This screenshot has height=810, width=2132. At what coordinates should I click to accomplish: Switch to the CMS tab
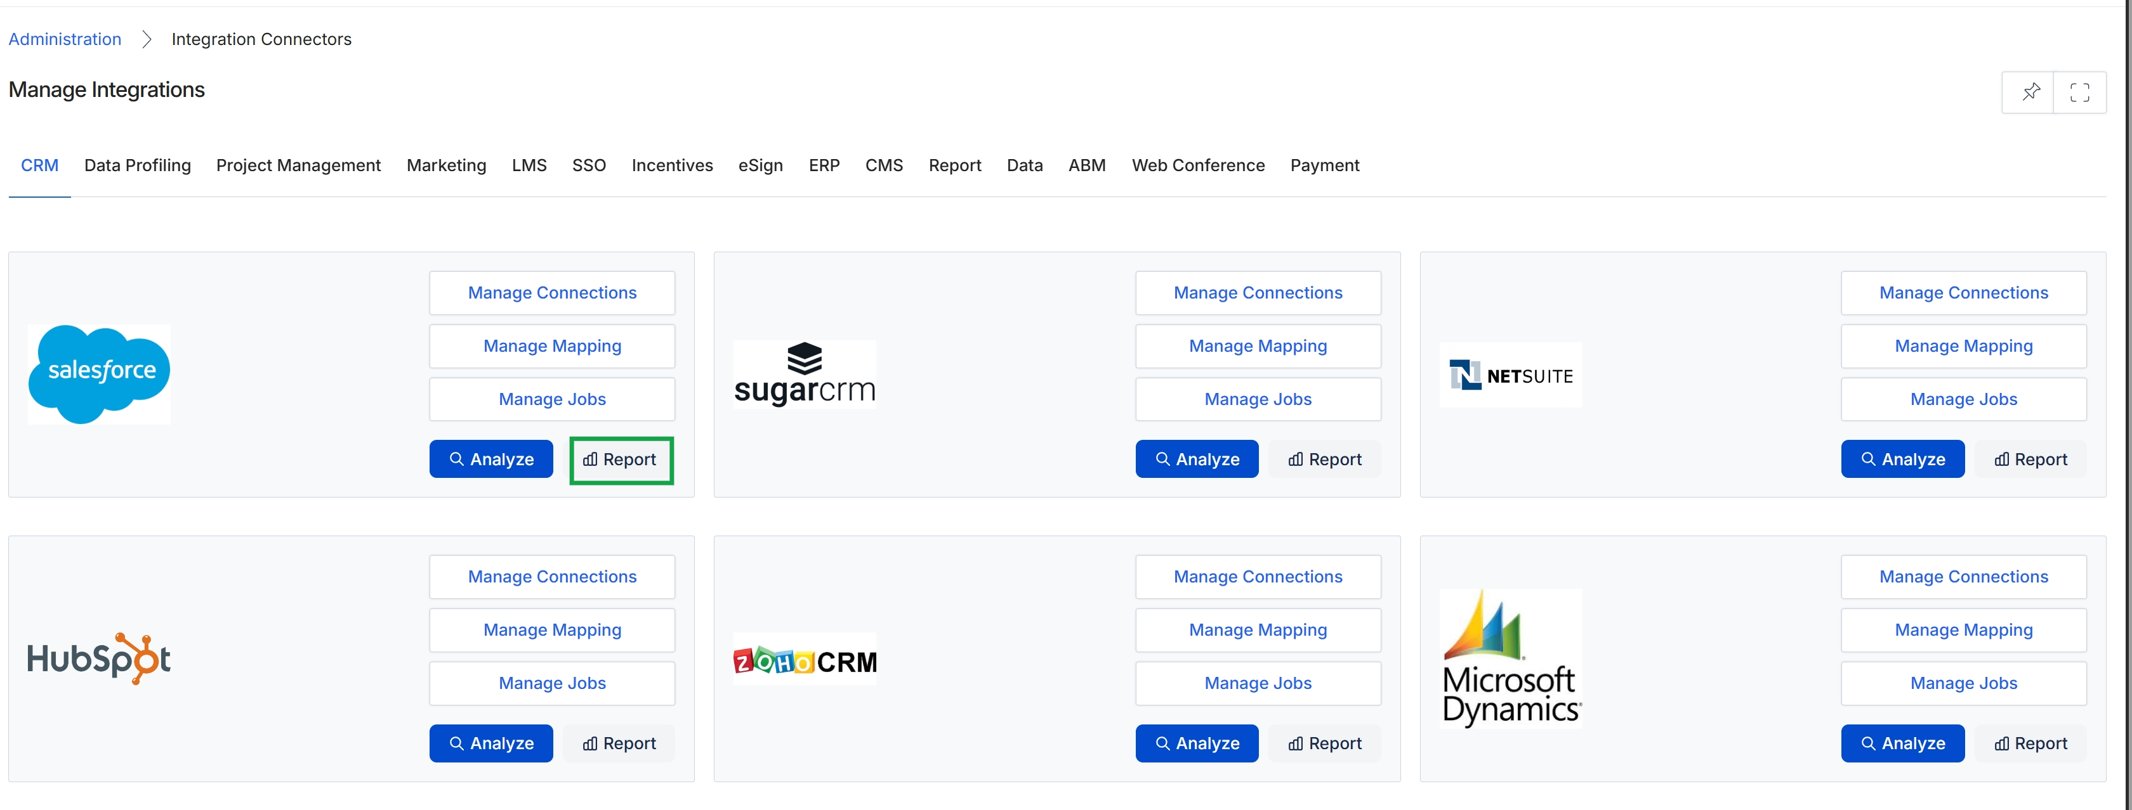[884, 165]
